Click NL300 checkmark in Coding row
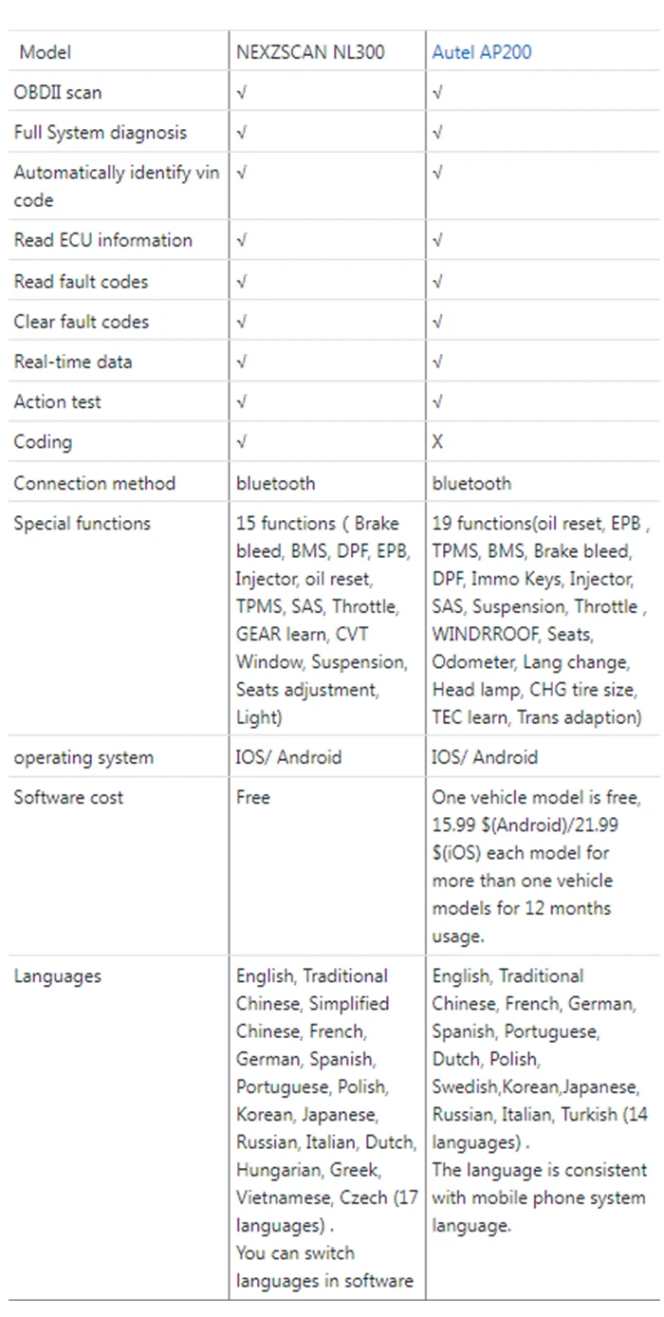 point(242,441)
